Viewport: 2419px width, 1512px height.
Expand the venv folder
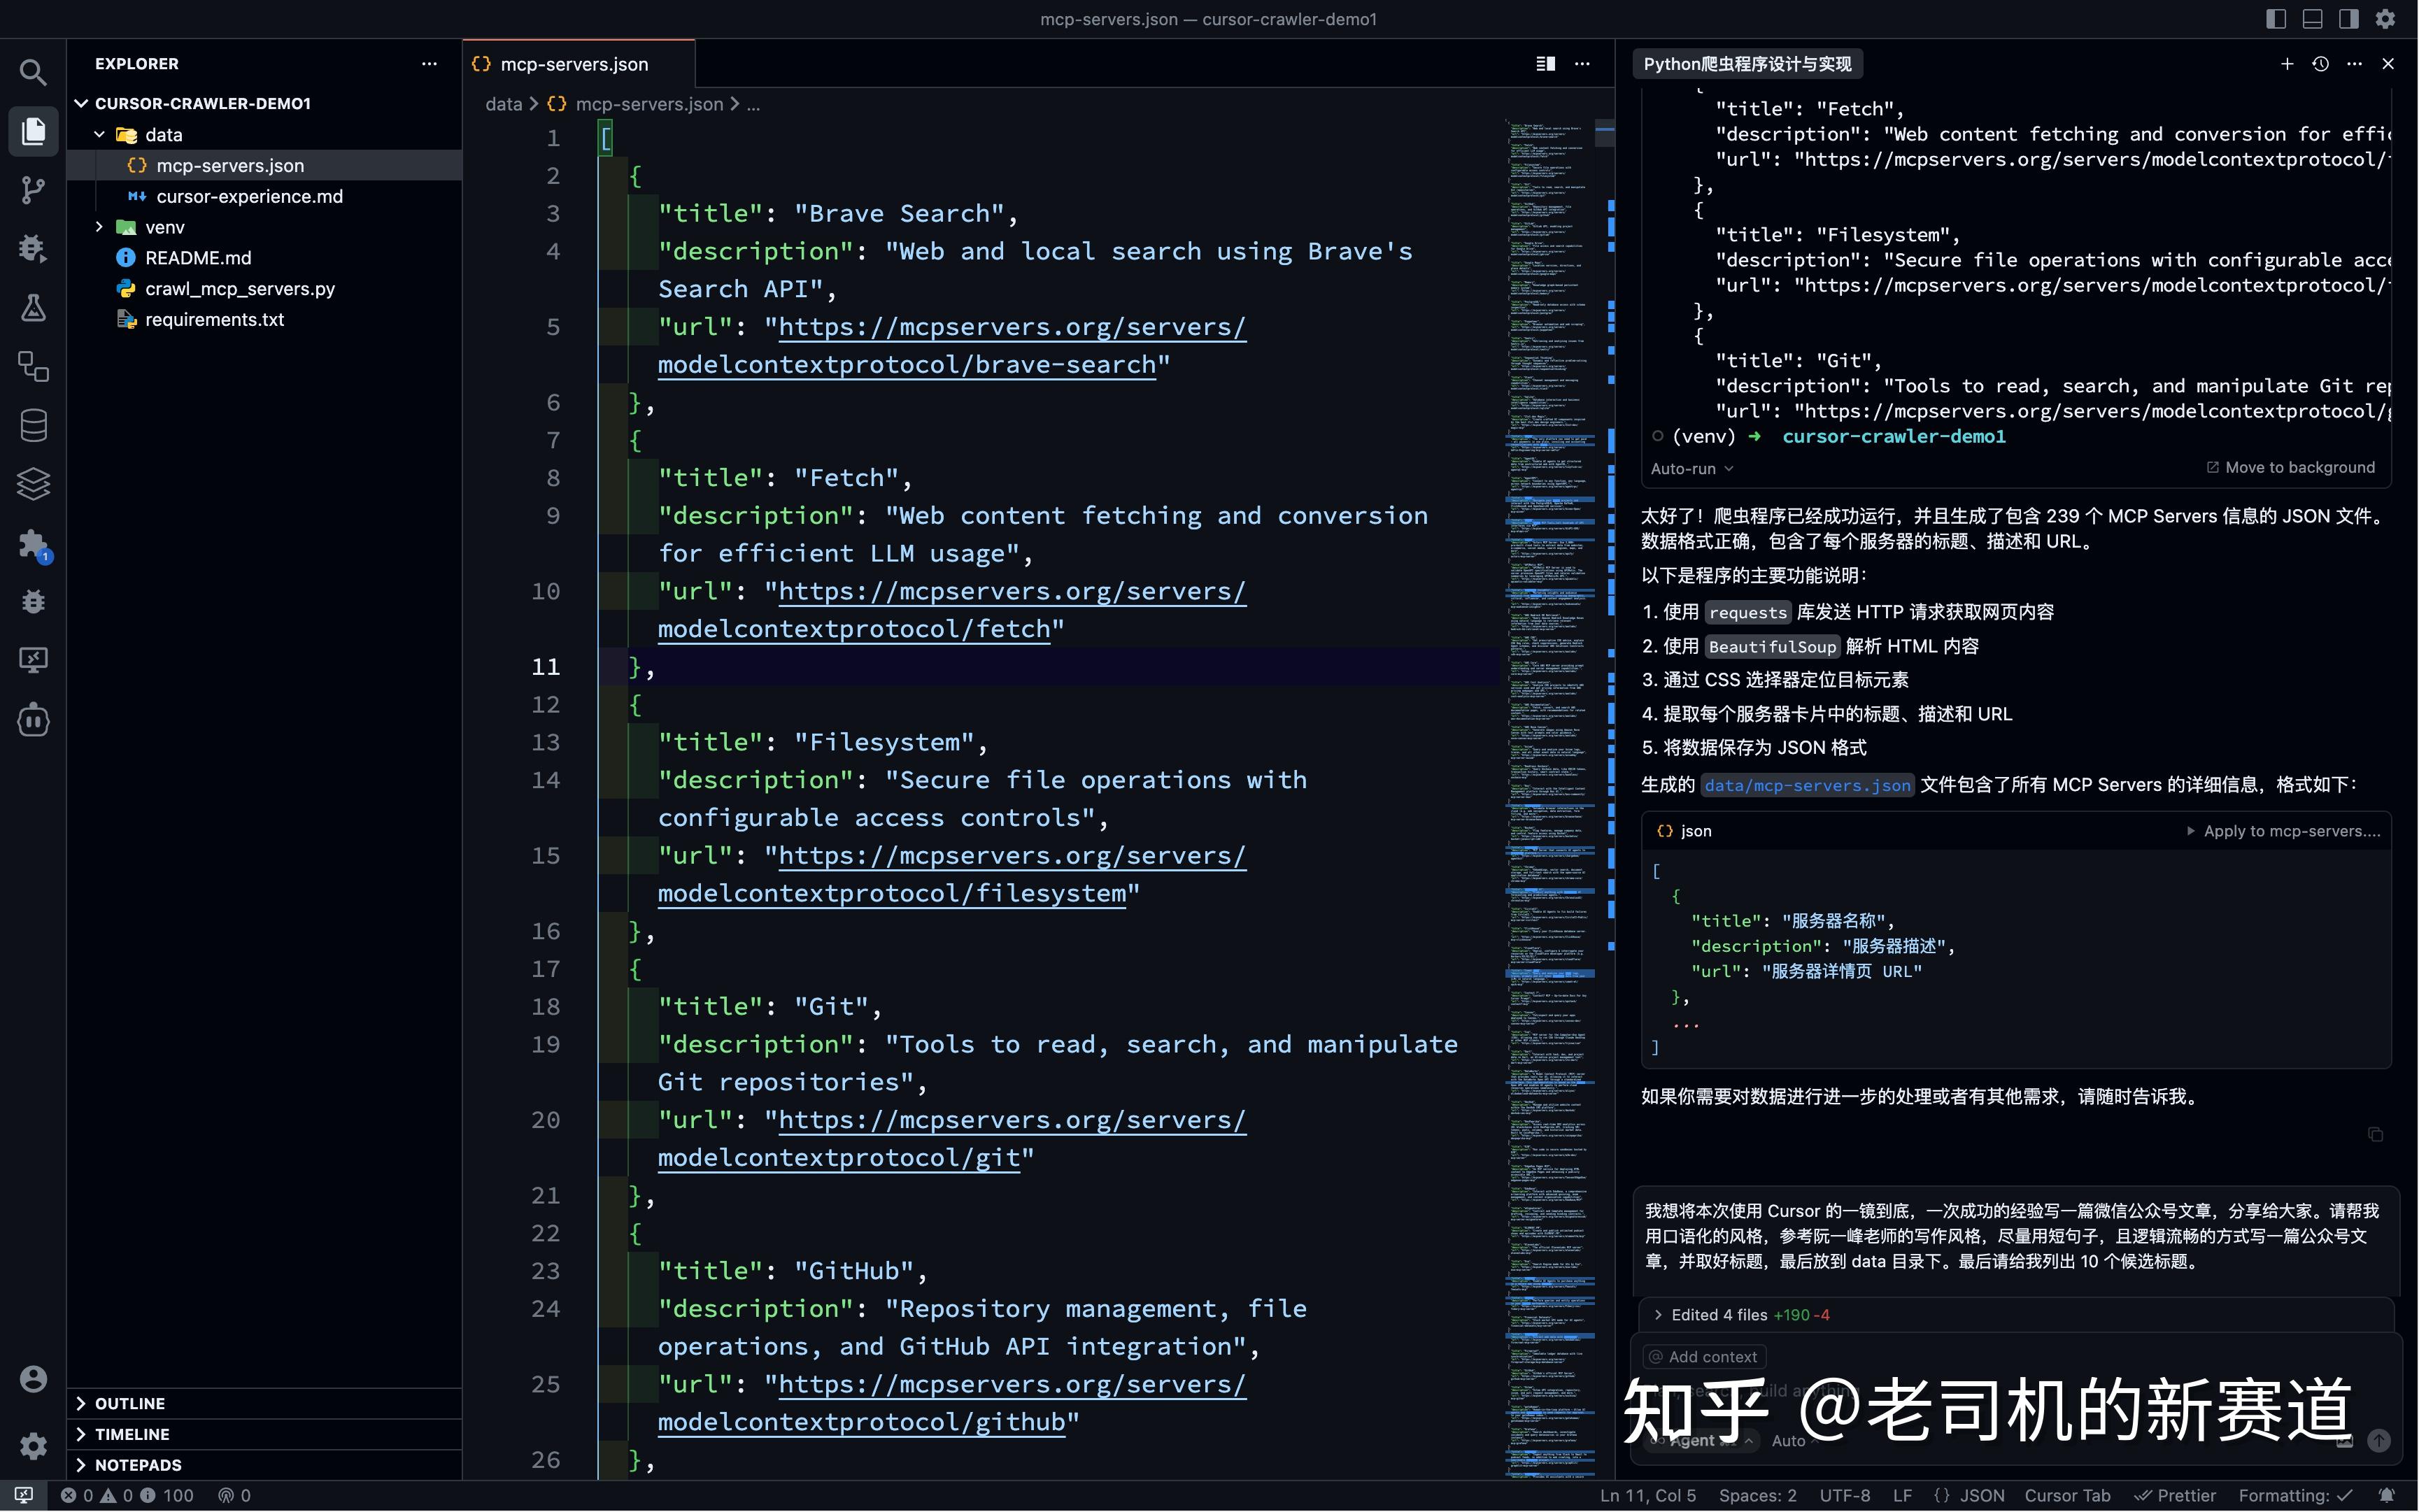click(x=164, y=227)
